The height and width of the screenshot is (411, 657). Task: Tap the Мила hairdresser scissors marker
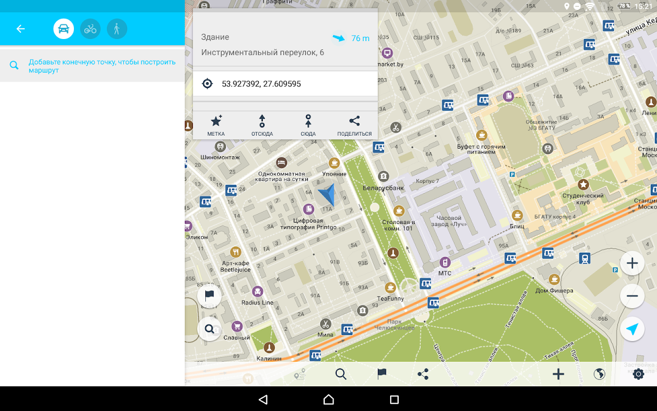(325, 324)
